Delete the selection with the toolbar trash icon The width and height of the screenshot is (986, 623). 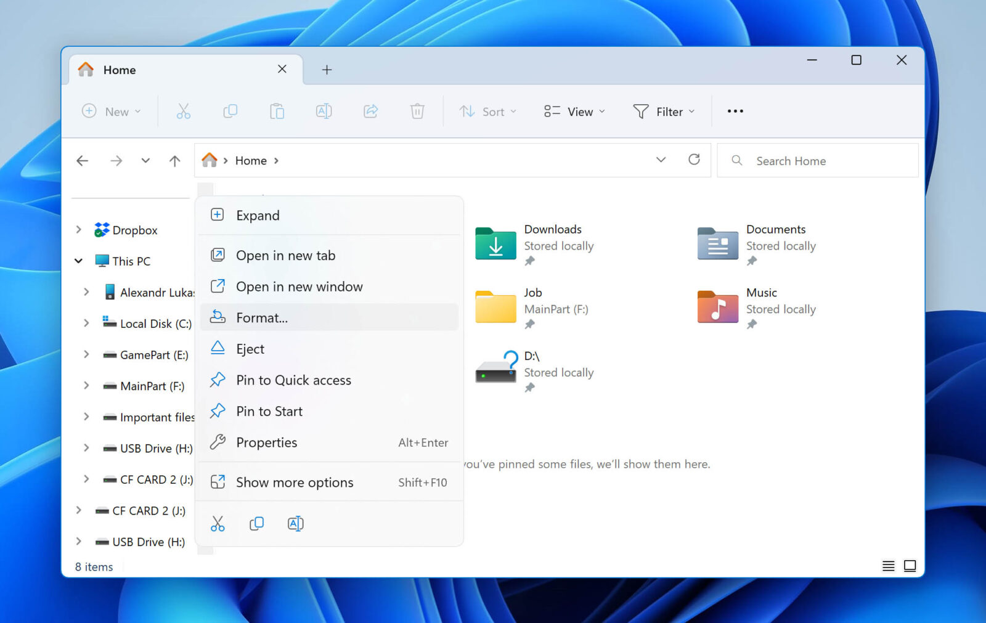point(417,111)
